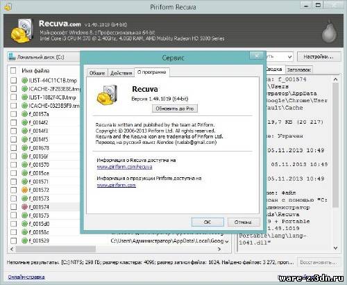Open www.piriform.com/recuva link
This screenshot has width=347, height=285.
coord(124,167)
